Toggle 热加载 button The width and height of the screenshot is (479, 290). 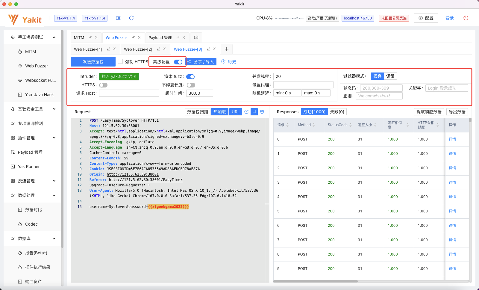(x=220, y=112)
